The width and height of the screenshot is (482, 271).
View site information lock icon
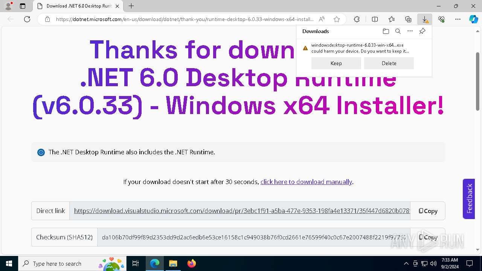click(47, 19)
